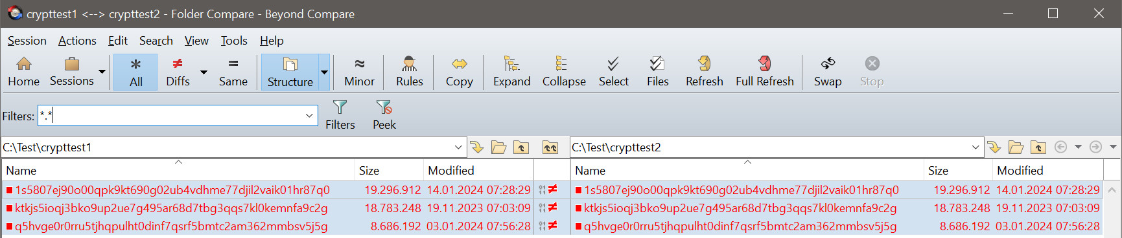Click the Select toolbar button
Screen dimensions: 1122x238
[613, 72]
